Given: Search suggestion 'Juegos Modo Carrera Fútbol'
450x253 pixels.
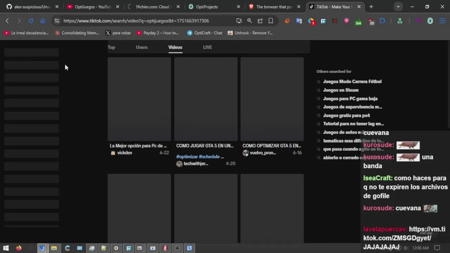Looking at the screenshot, I should pos(352,82).
